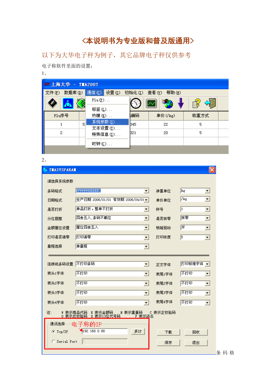Select the Serial Port radio button
This screenshot has height=390, width=276.
[x=54, y=341]
